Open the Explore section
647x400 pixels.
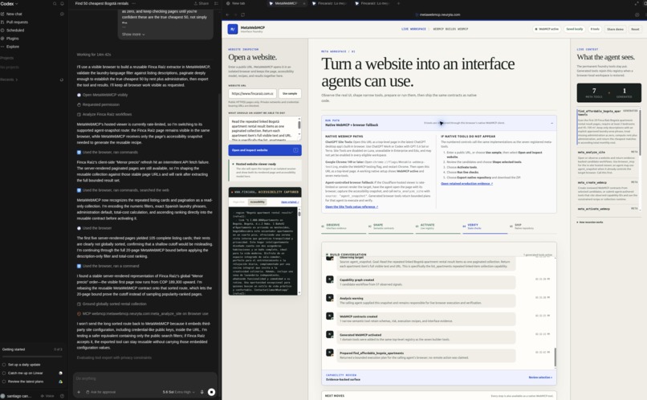12,47
